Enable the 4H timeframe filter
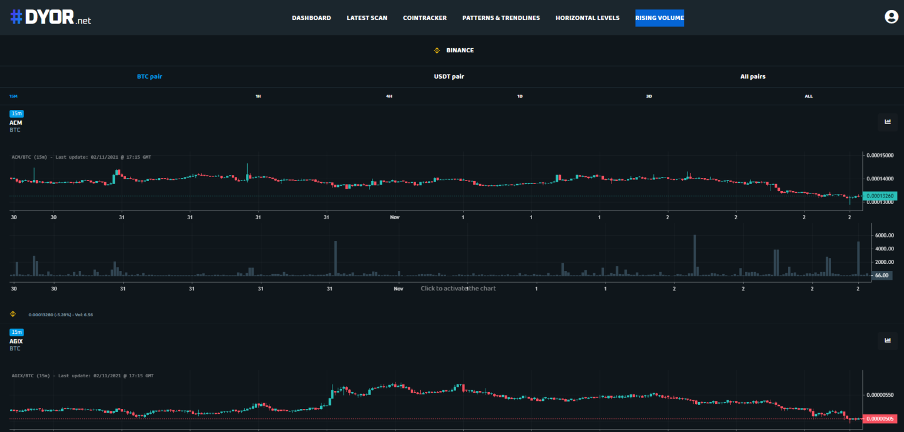 (388, 96)
